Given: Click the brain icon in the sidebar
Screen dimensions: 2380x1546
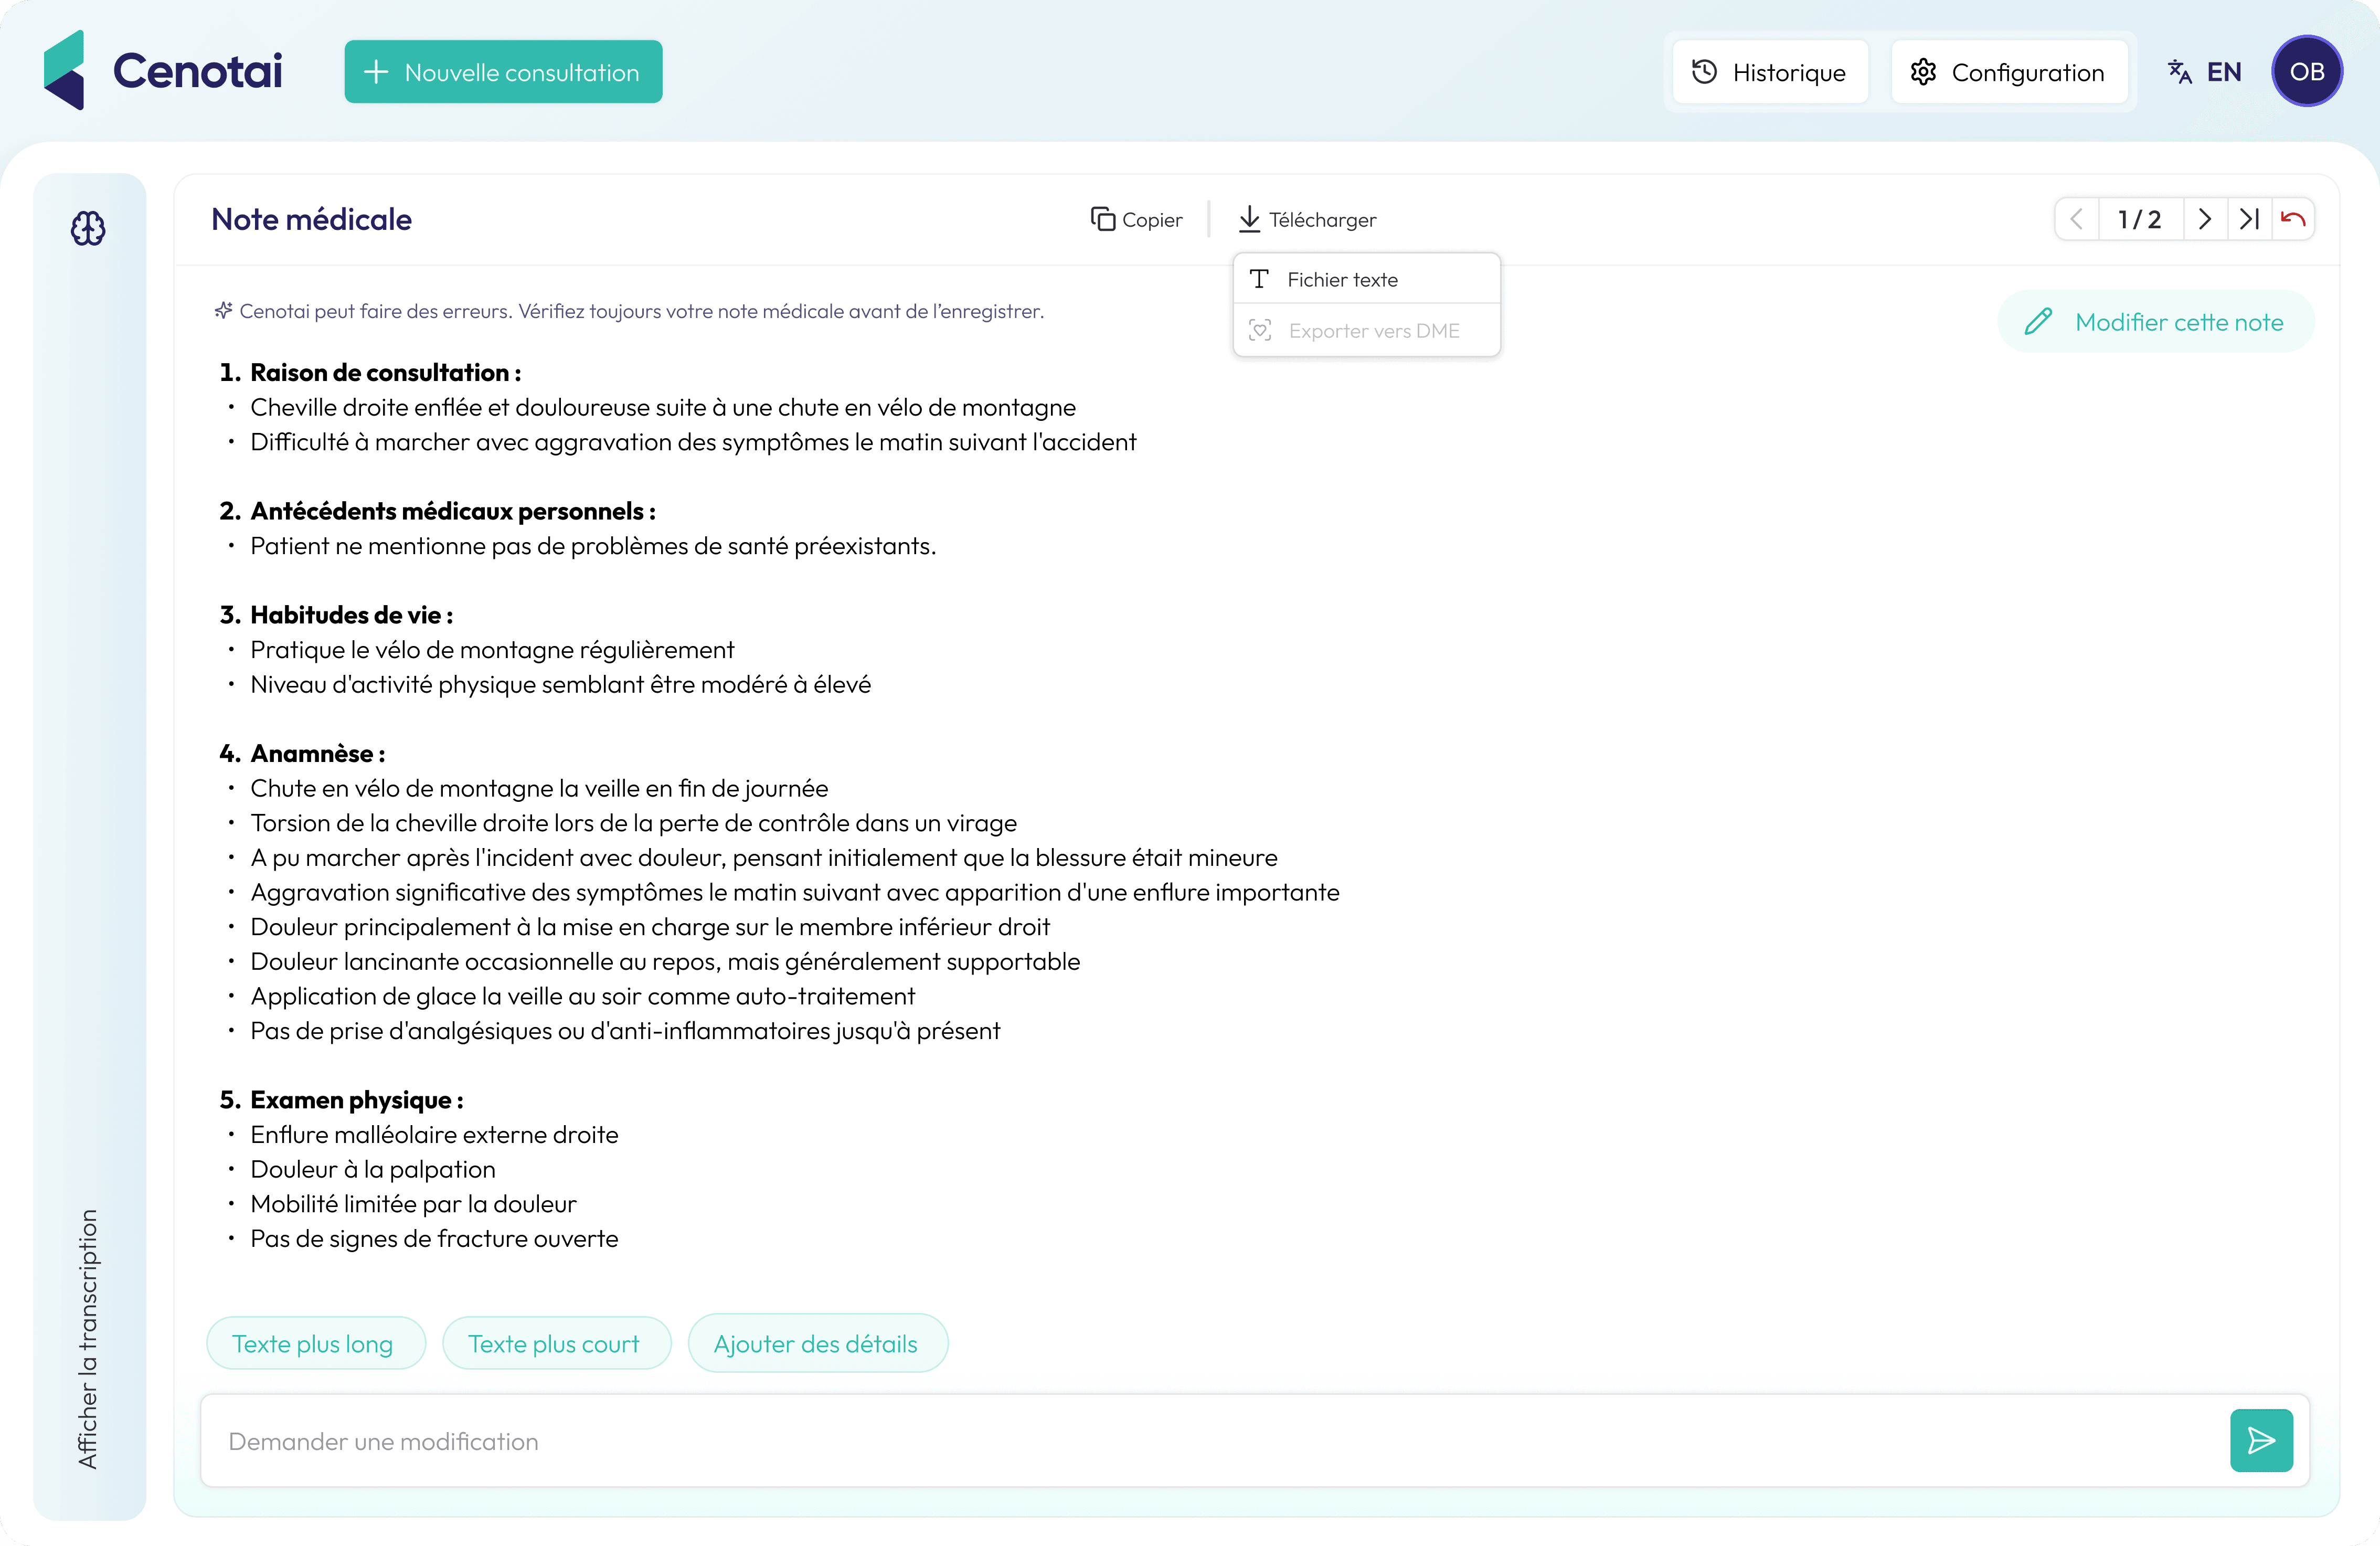Looking at the screenshot, I should point(88,229).
